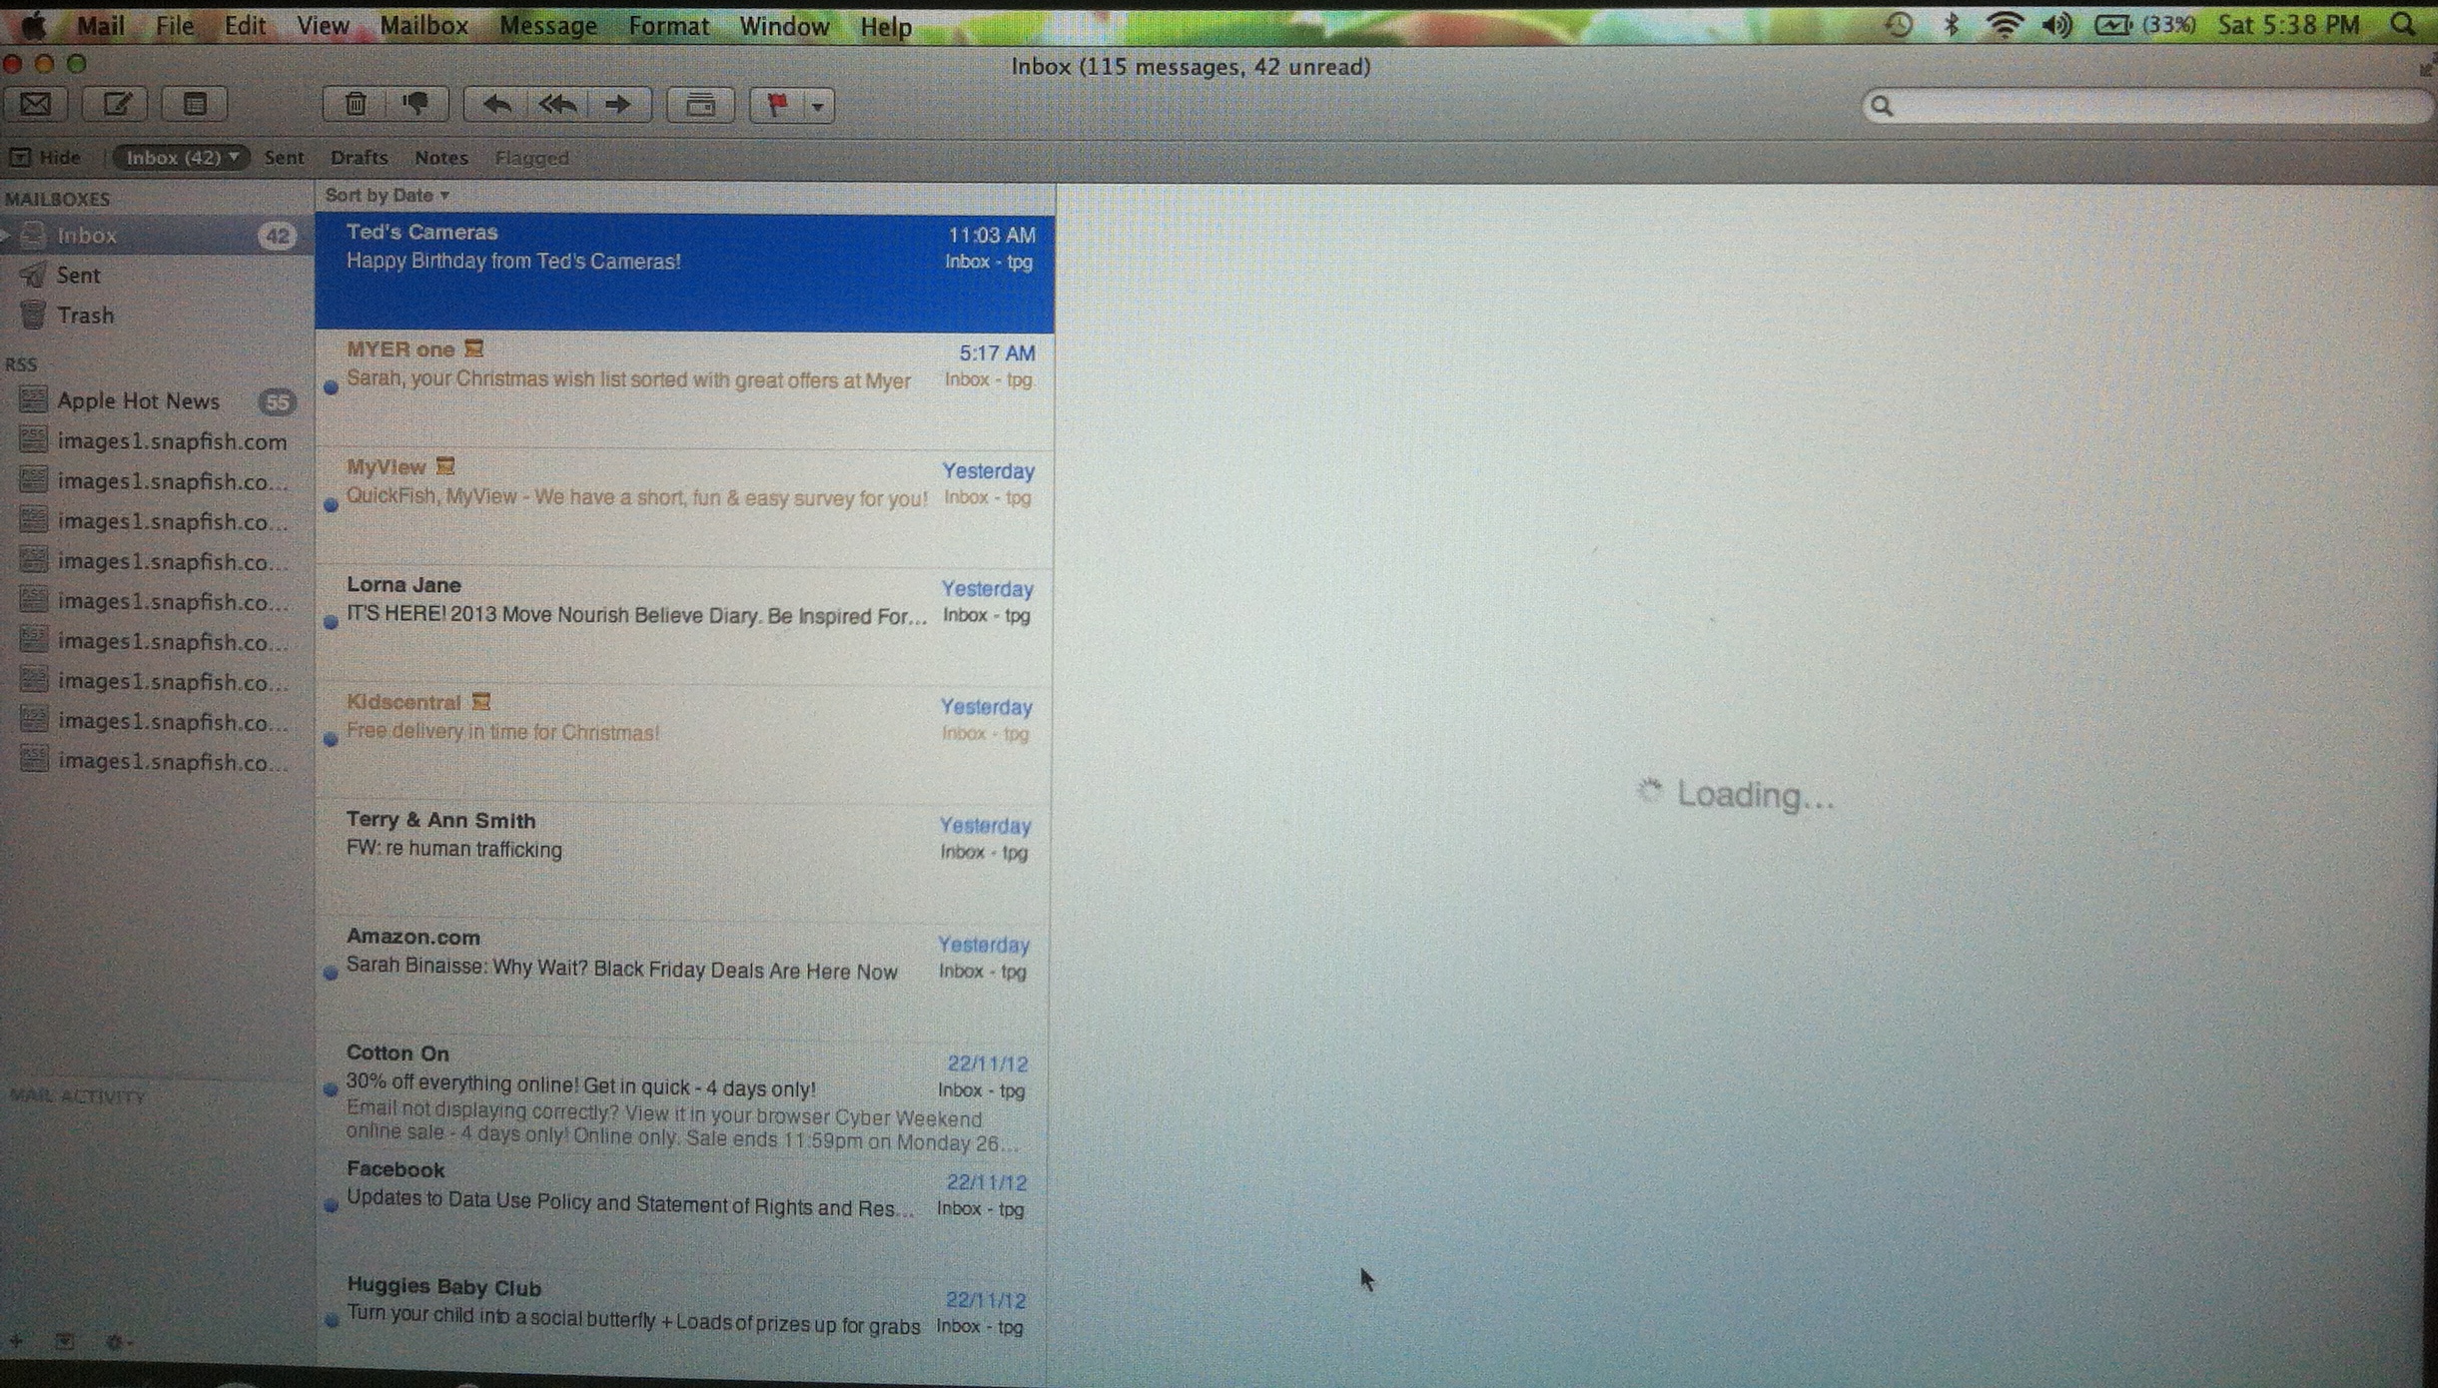Open the Inbox (42) mailbox dropdown

pos(181,157)
